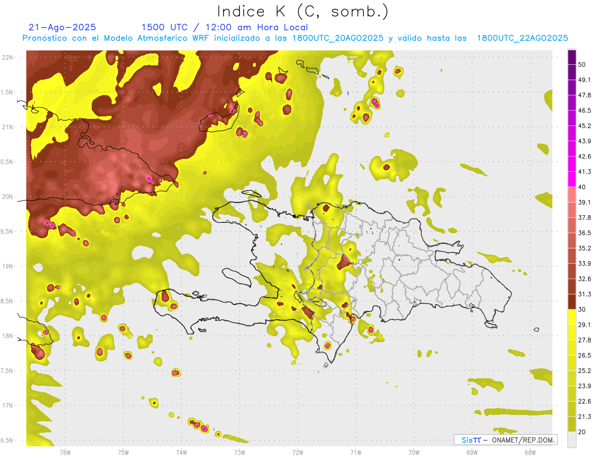Click the '39.1' color scale value
595x459 pixels.
(585, 202)
